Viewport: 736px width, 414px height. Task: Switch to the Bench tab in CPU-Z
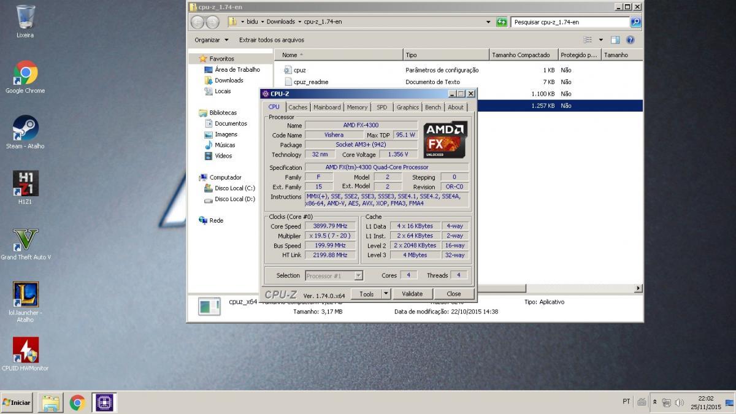click(433, 107)
